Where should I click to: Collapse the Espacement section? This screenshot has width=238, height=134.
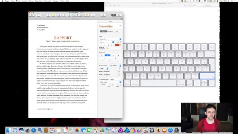click(x=100, y=66)
